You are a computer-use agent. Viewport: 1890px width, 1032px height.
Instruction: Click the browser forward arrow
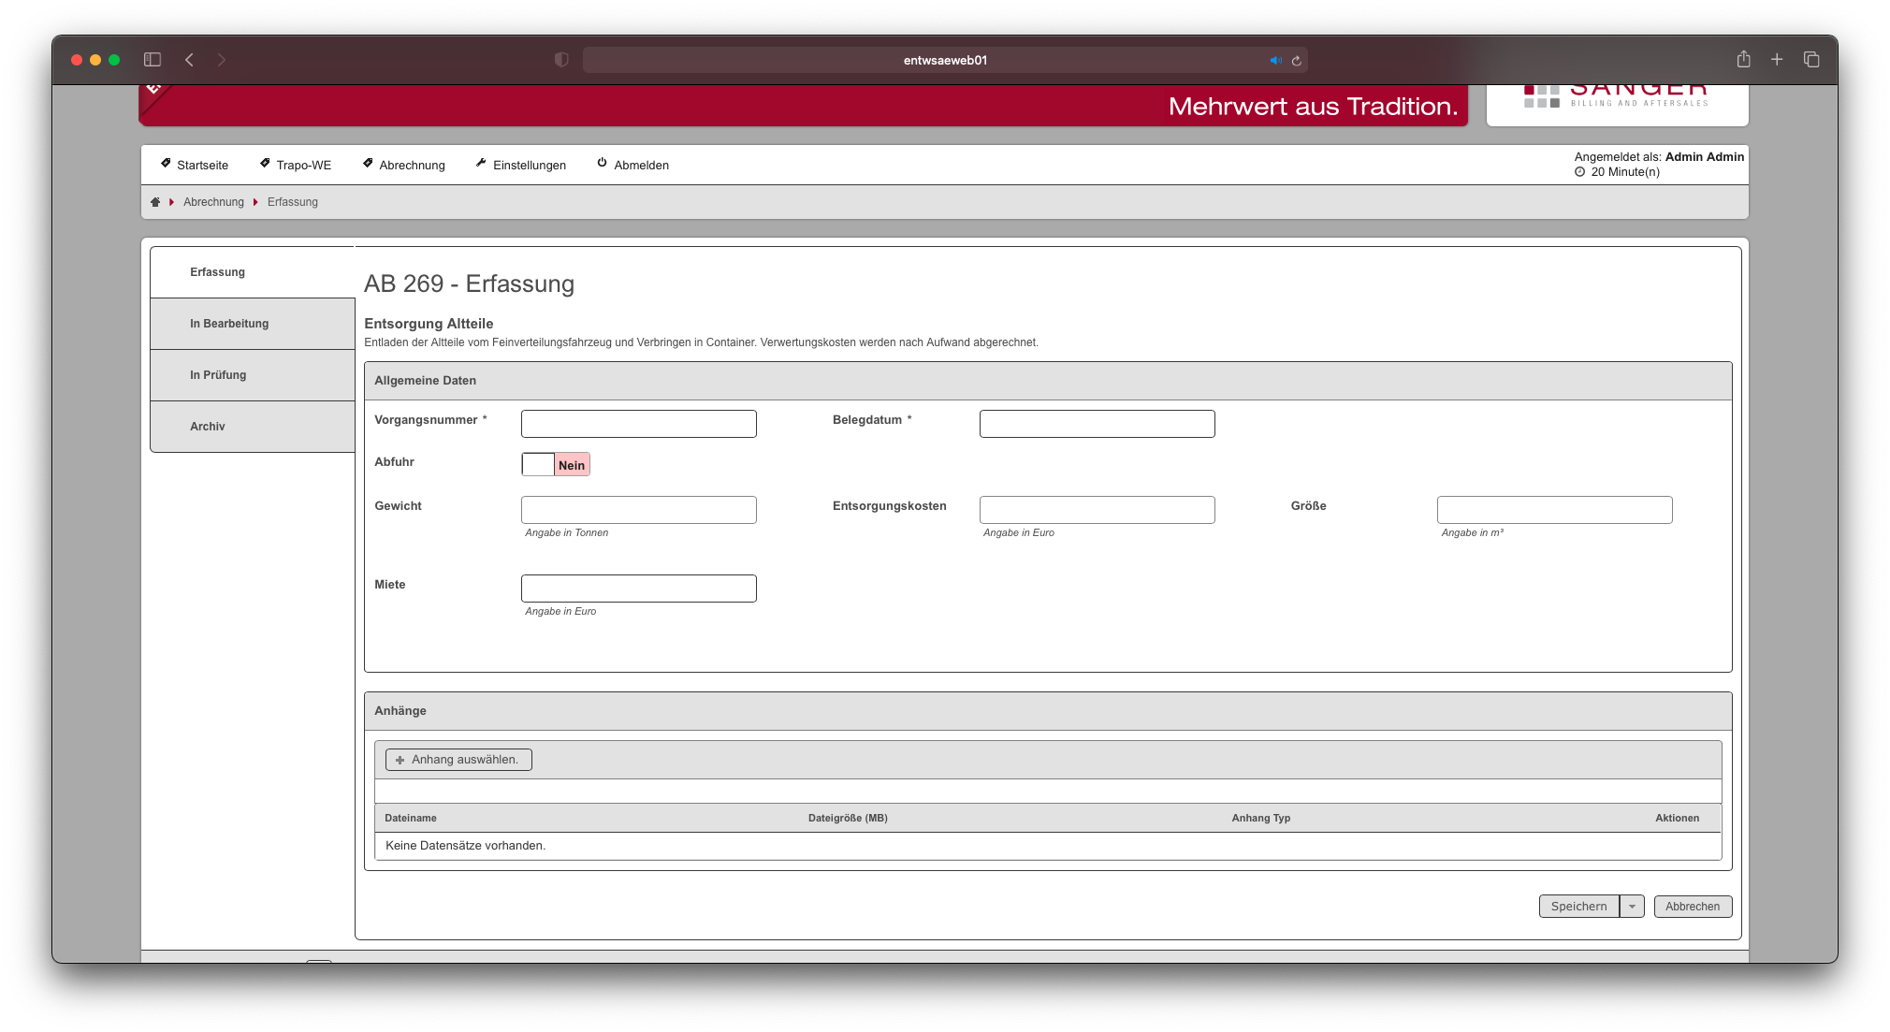coord(222,60)
